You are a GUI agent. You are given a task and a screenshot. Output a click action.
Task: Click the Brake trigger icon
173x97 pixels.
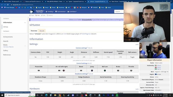pyautogui.click(x=118, y=71)
